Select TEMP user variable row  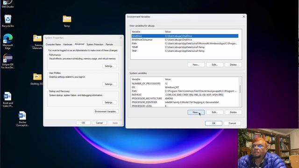[x=185, y=47]
